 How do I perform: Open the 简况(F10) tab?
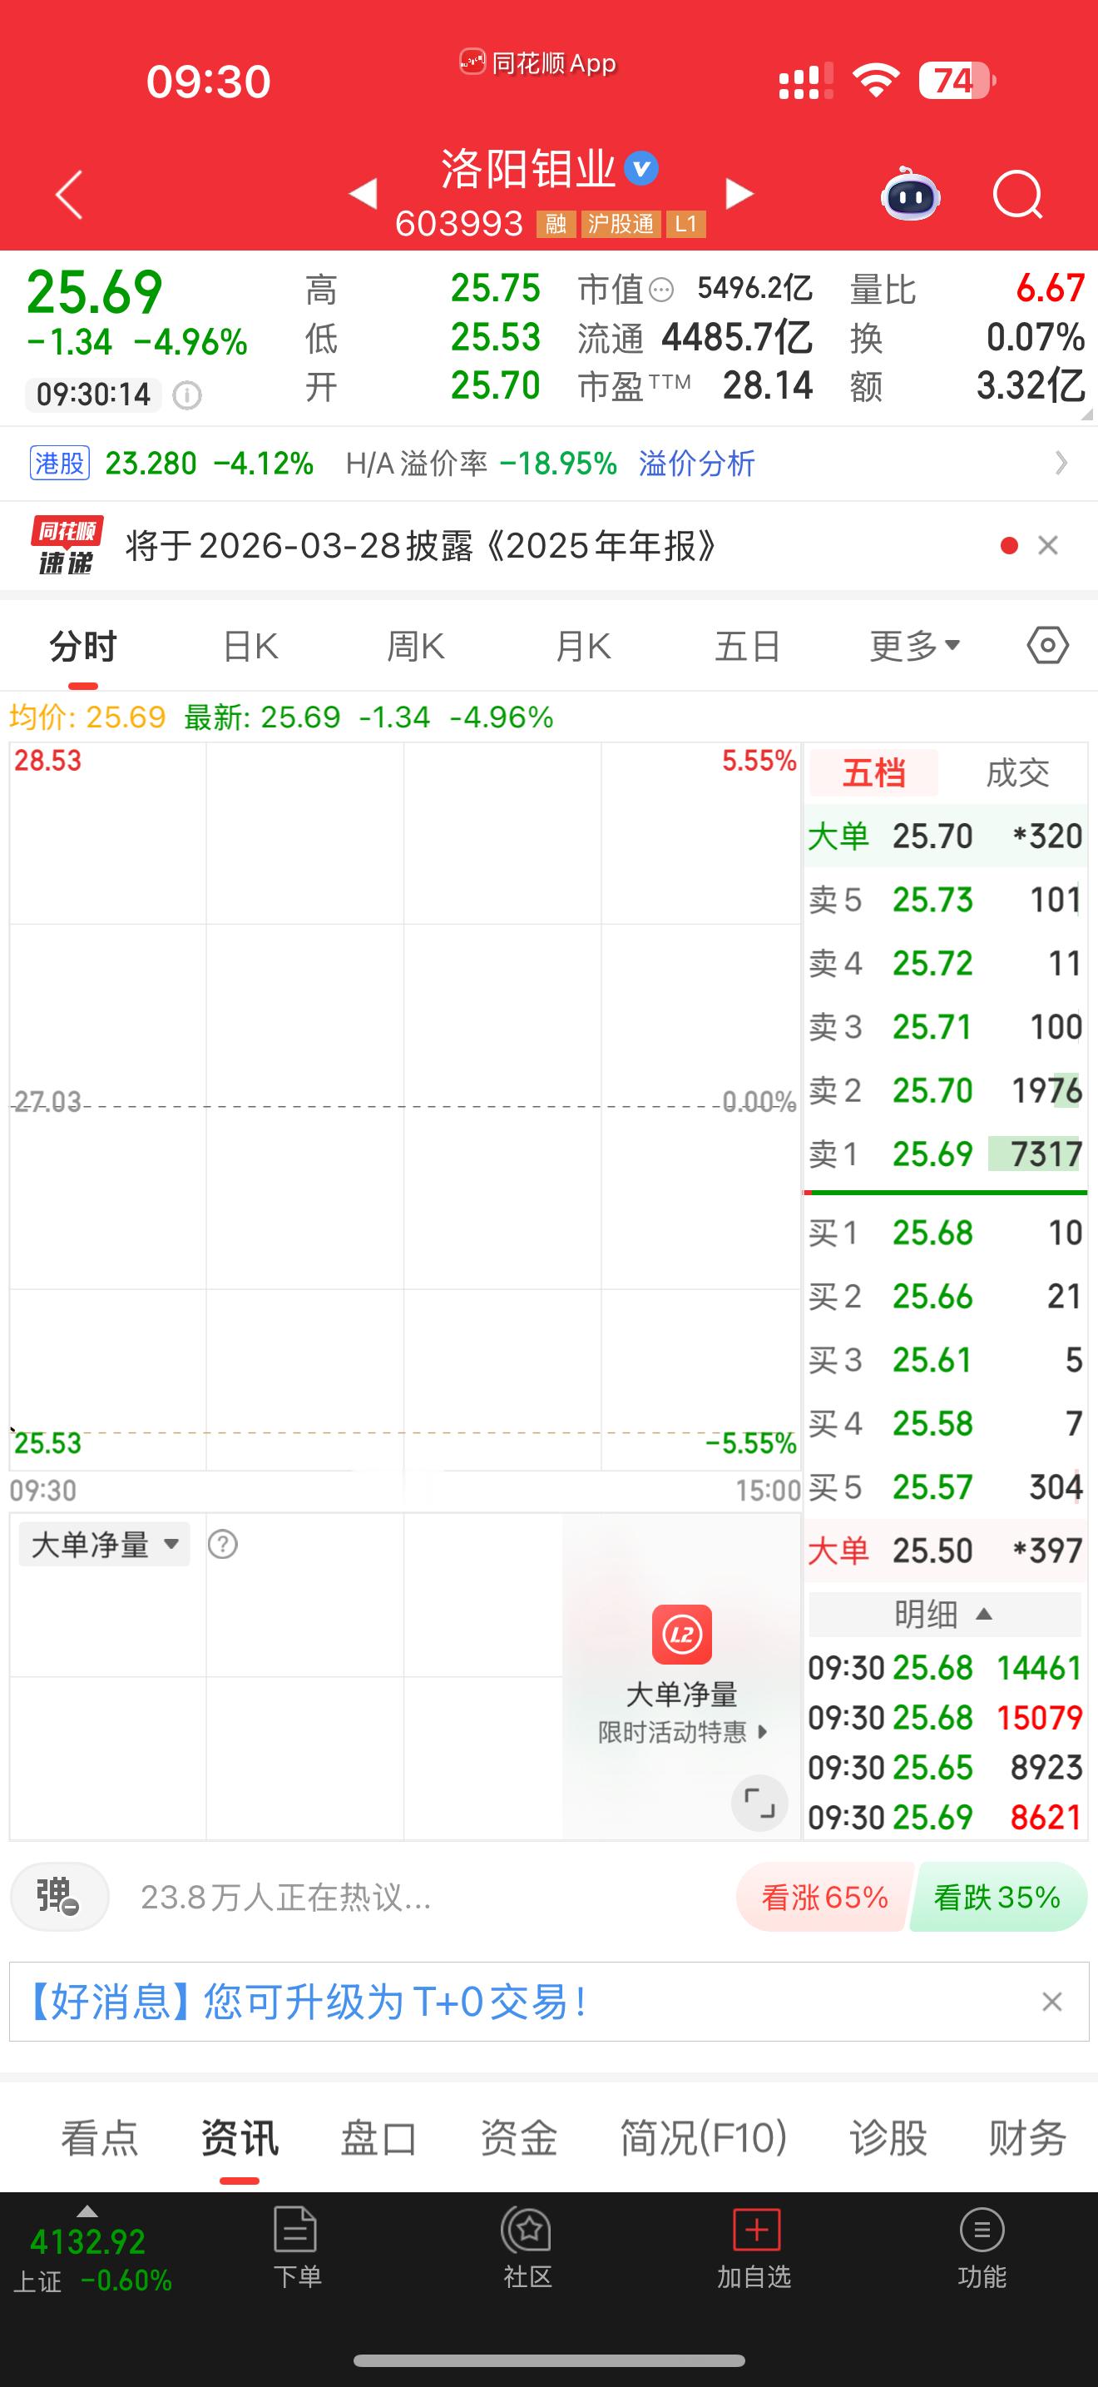704,2138
